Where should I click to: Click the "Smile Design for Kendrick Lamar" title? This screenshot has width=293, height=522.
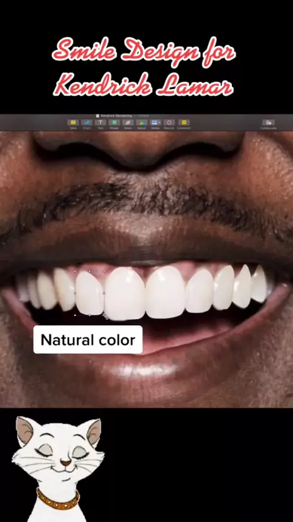point(143,67)
